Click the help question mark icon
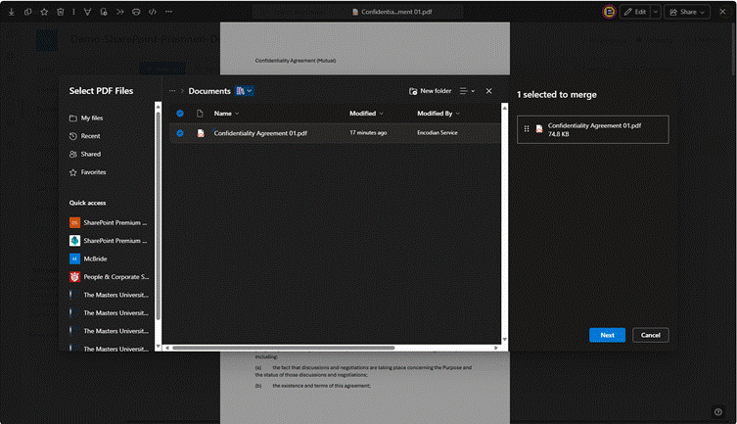 718,412
